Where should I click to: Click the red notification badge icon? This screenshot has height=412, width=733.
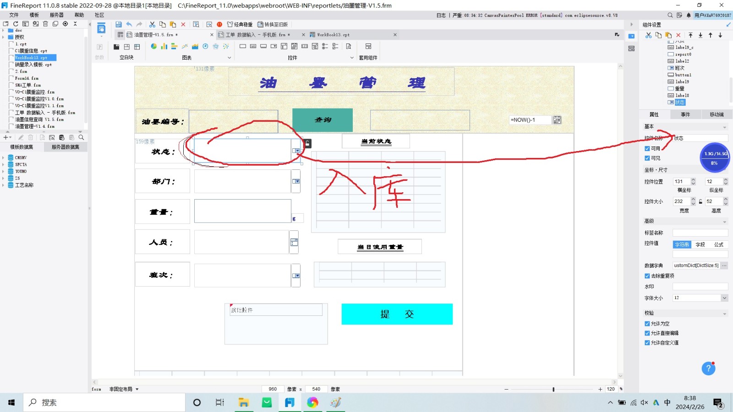coord(219,24)
